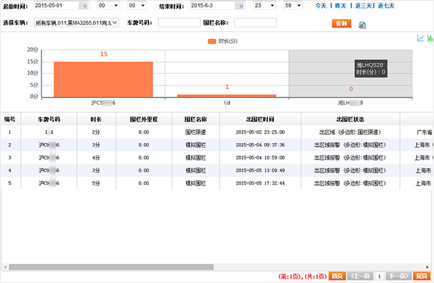Screen dimensions: 434x283
Task: Open the end minute dropdown showing 59
Action: (x=293, y=5)
